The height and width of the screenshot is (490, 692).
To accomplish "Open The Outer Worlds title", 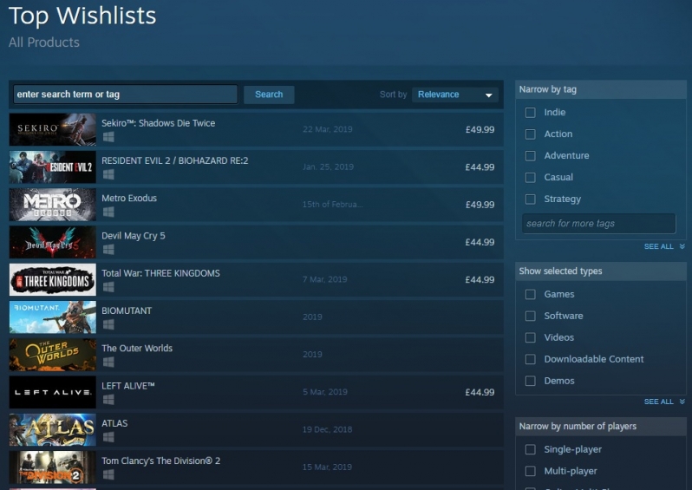I will 137,349.
